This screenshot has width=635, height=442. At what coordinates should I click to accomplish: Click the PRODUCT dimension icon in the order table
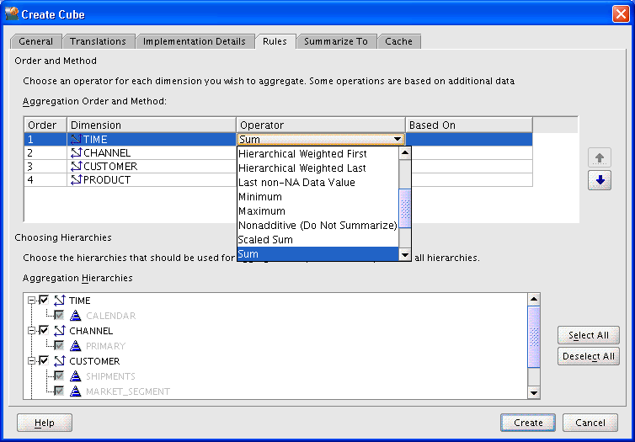click(76, 179)
